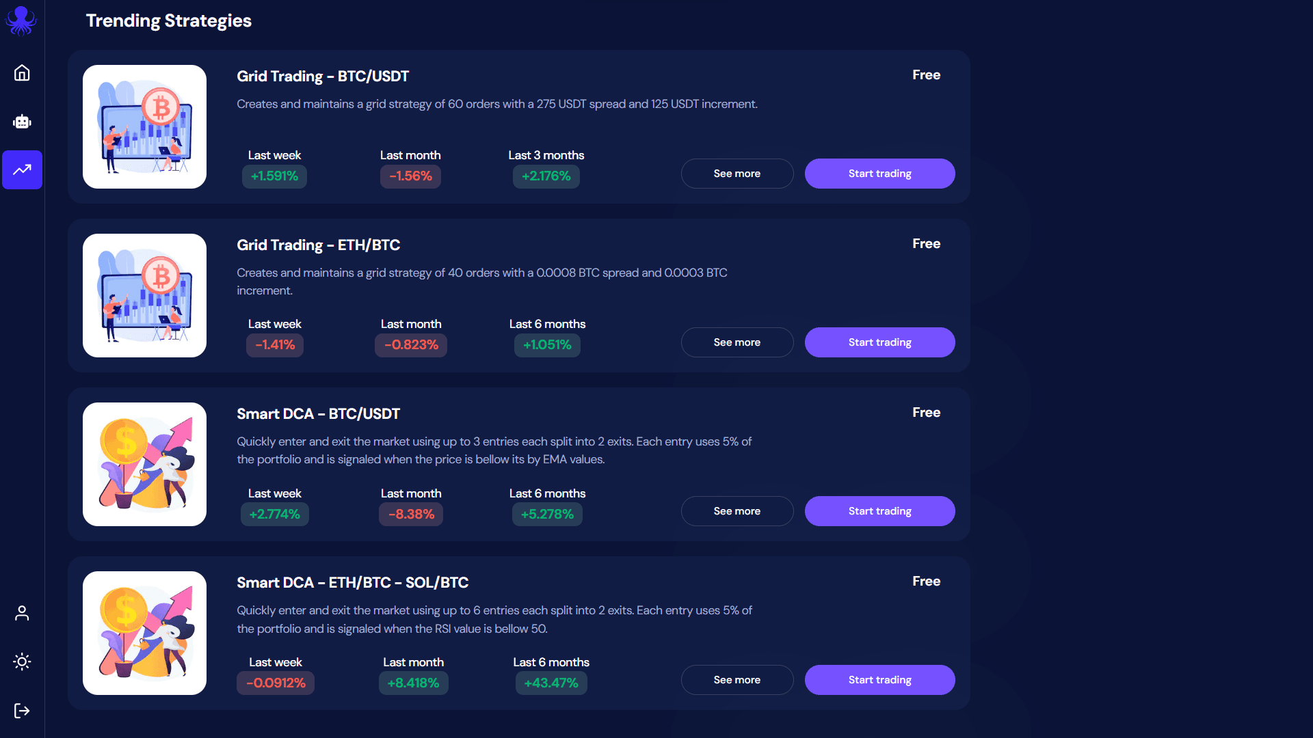Image resolution: width=1313 pixels, height=738 pixels.
Task: Click the logout icon in sidebar
Action: tap(22, 711)
